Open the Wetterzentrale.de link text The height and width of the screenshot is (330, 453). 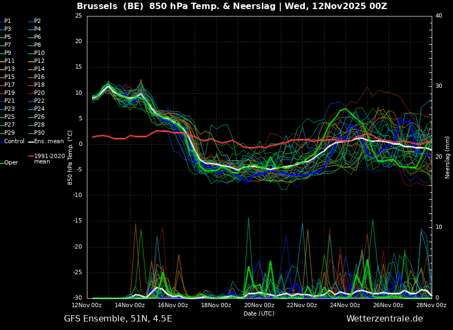pos(384,319)
